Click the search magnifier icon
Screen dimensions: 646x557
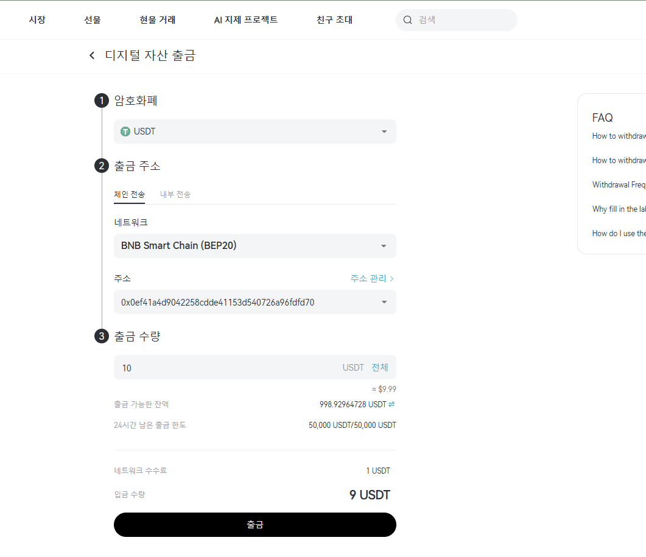pos(407,19)
